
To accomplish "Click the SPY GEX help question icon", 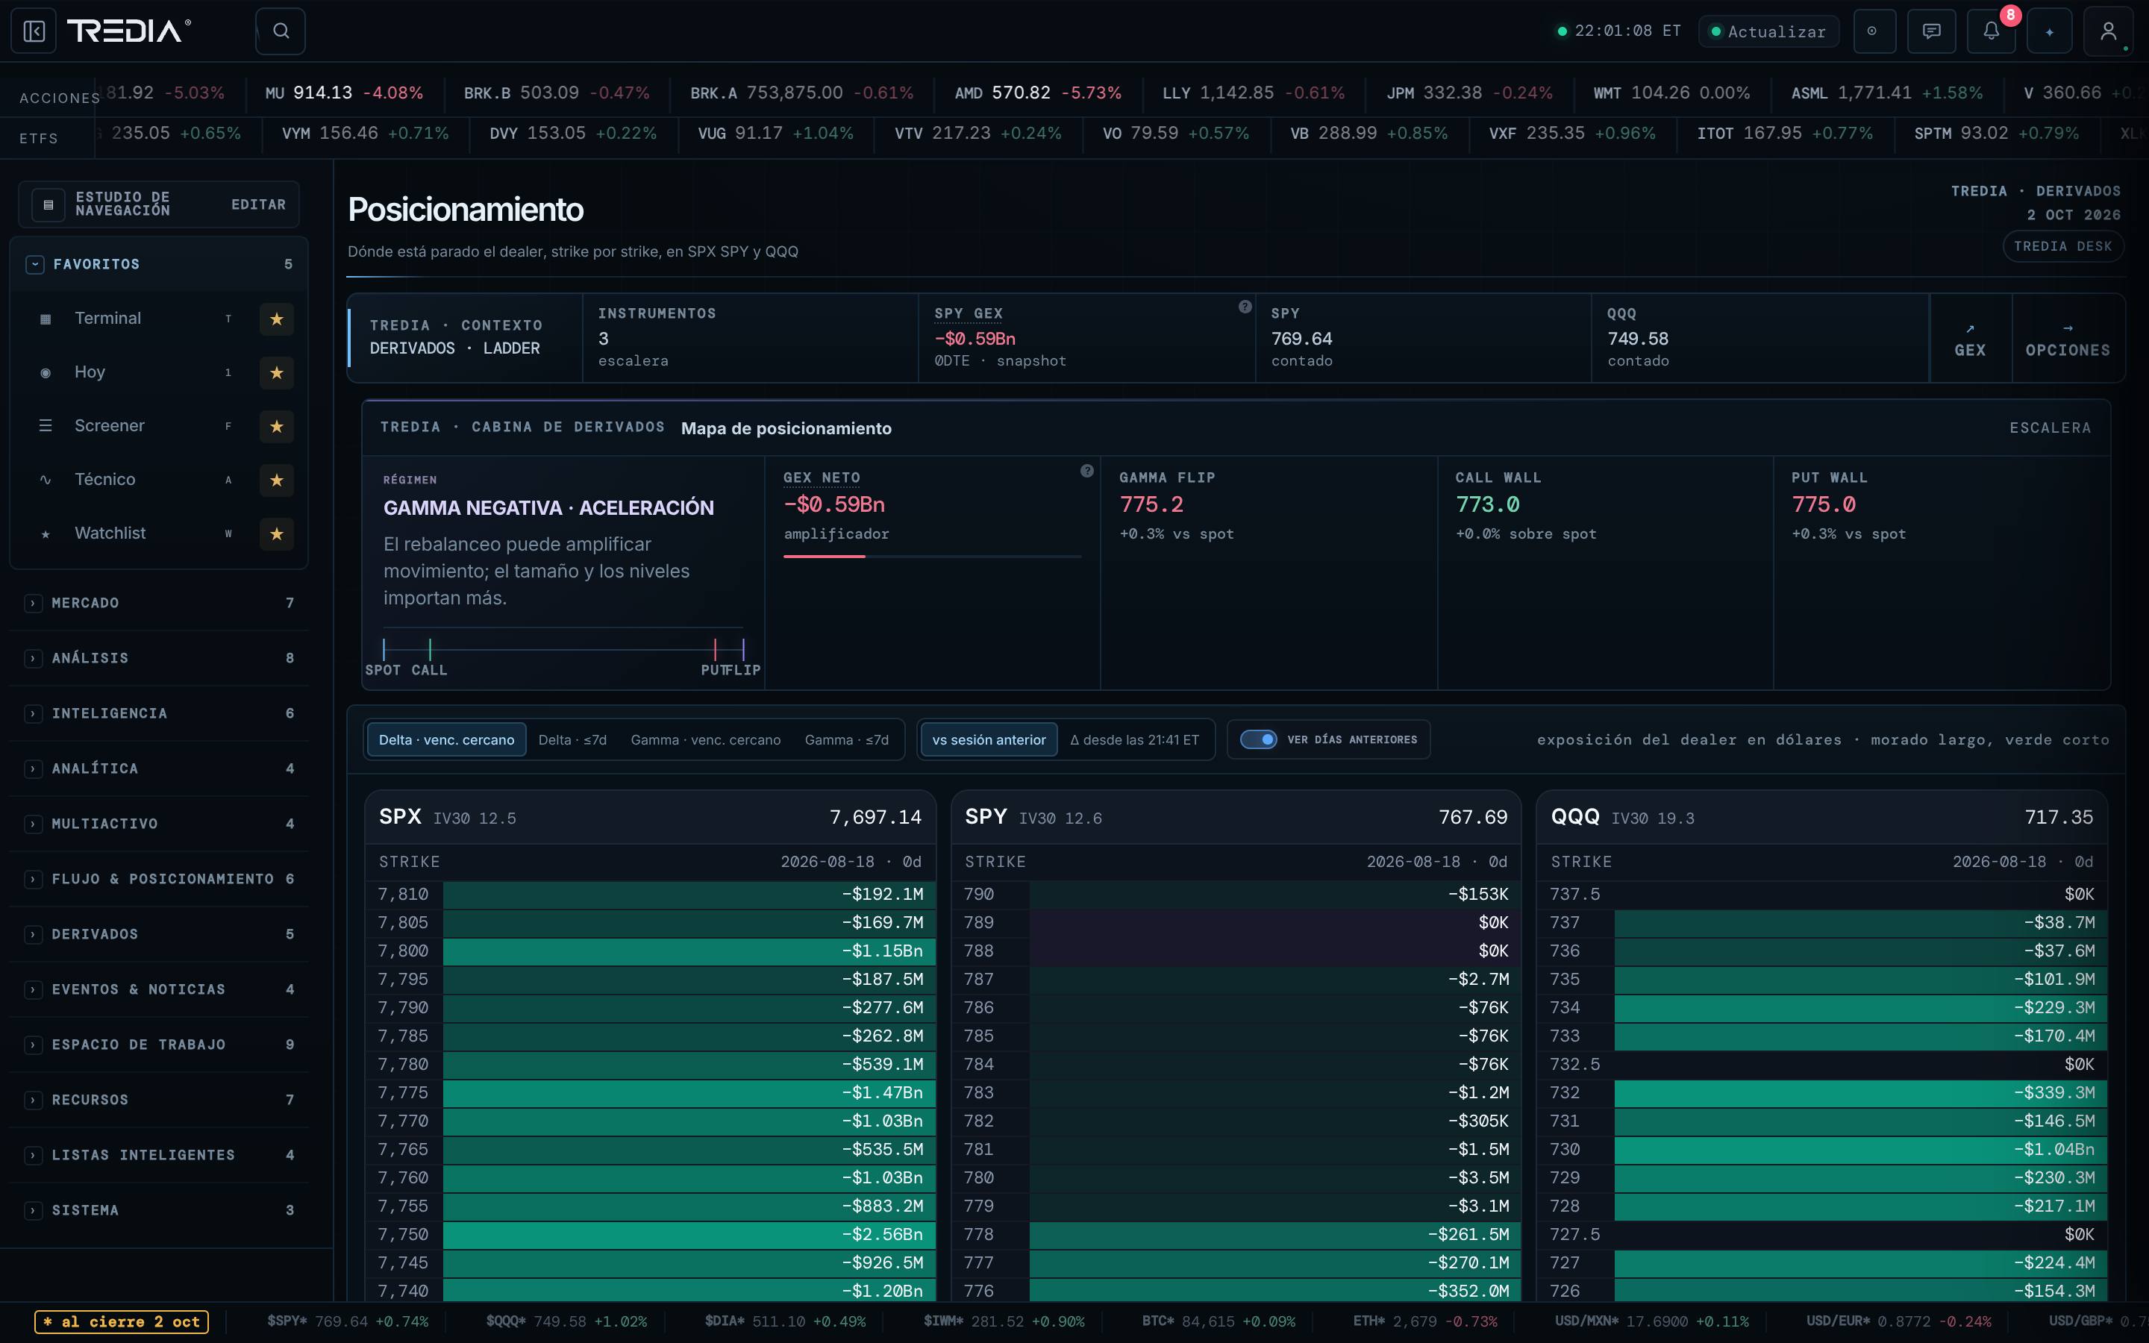I will pos(1245,307).
